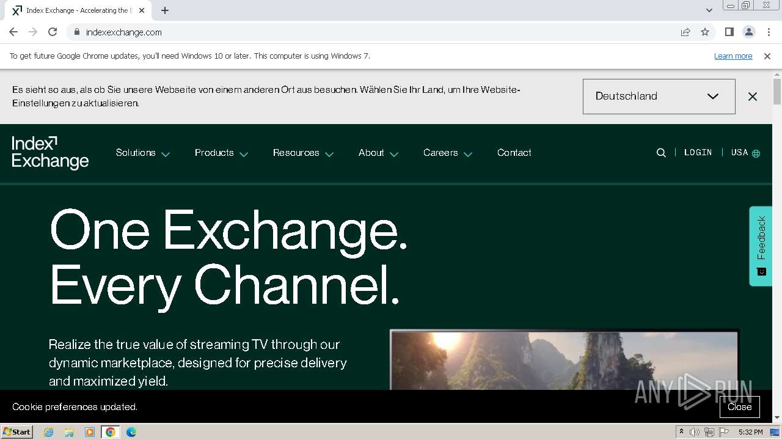Bookmark this tab with the star
The image size is (782, 440).
(x=705, y=32)
